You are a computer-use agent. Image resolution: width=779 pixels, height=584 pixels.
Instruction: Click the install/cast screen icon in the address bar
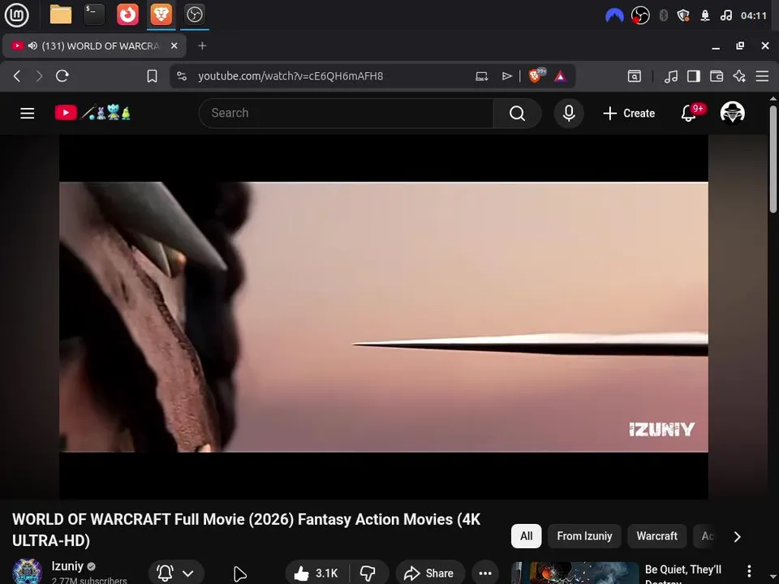(481, 76)
